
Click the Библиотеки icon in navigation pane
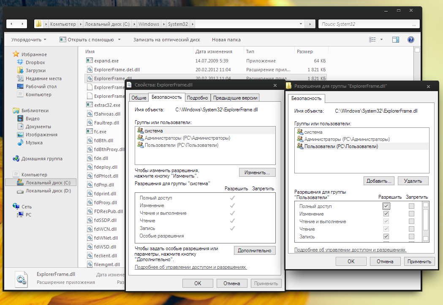click(x=16, y=111)
